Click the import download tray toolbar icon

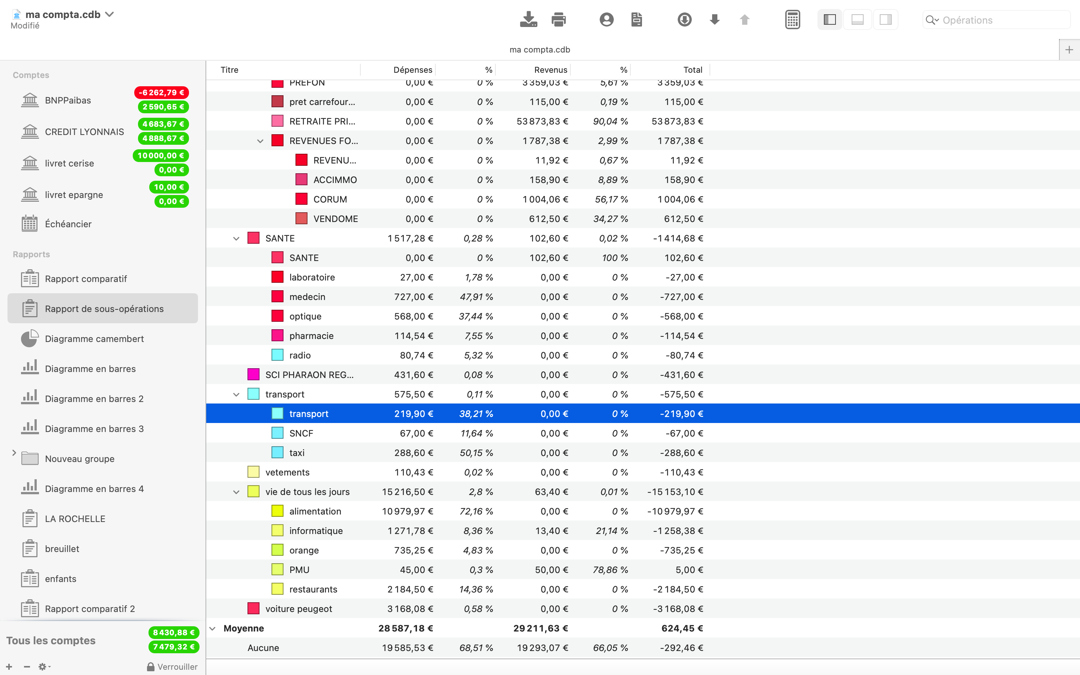pyautogui.click(x=528, y=19)
